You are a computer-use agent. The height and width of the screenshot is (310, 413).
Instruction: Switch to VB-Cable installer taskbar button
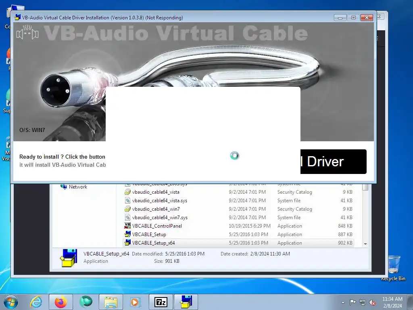click(186, 302)
